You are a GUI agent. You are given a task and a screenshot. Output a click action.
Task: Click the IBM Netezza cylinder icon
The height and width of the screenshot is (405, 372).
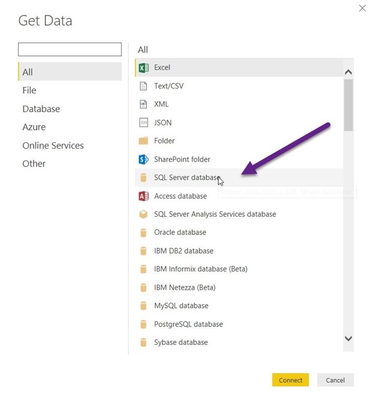pos(143,287)
